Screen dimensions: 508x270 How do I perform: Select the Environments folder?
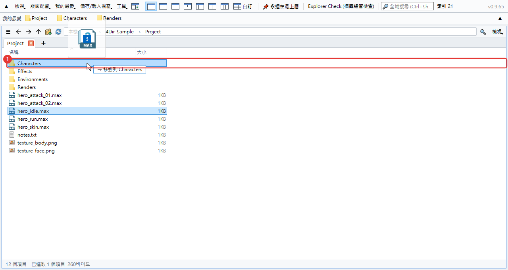[x=87, y=79]
